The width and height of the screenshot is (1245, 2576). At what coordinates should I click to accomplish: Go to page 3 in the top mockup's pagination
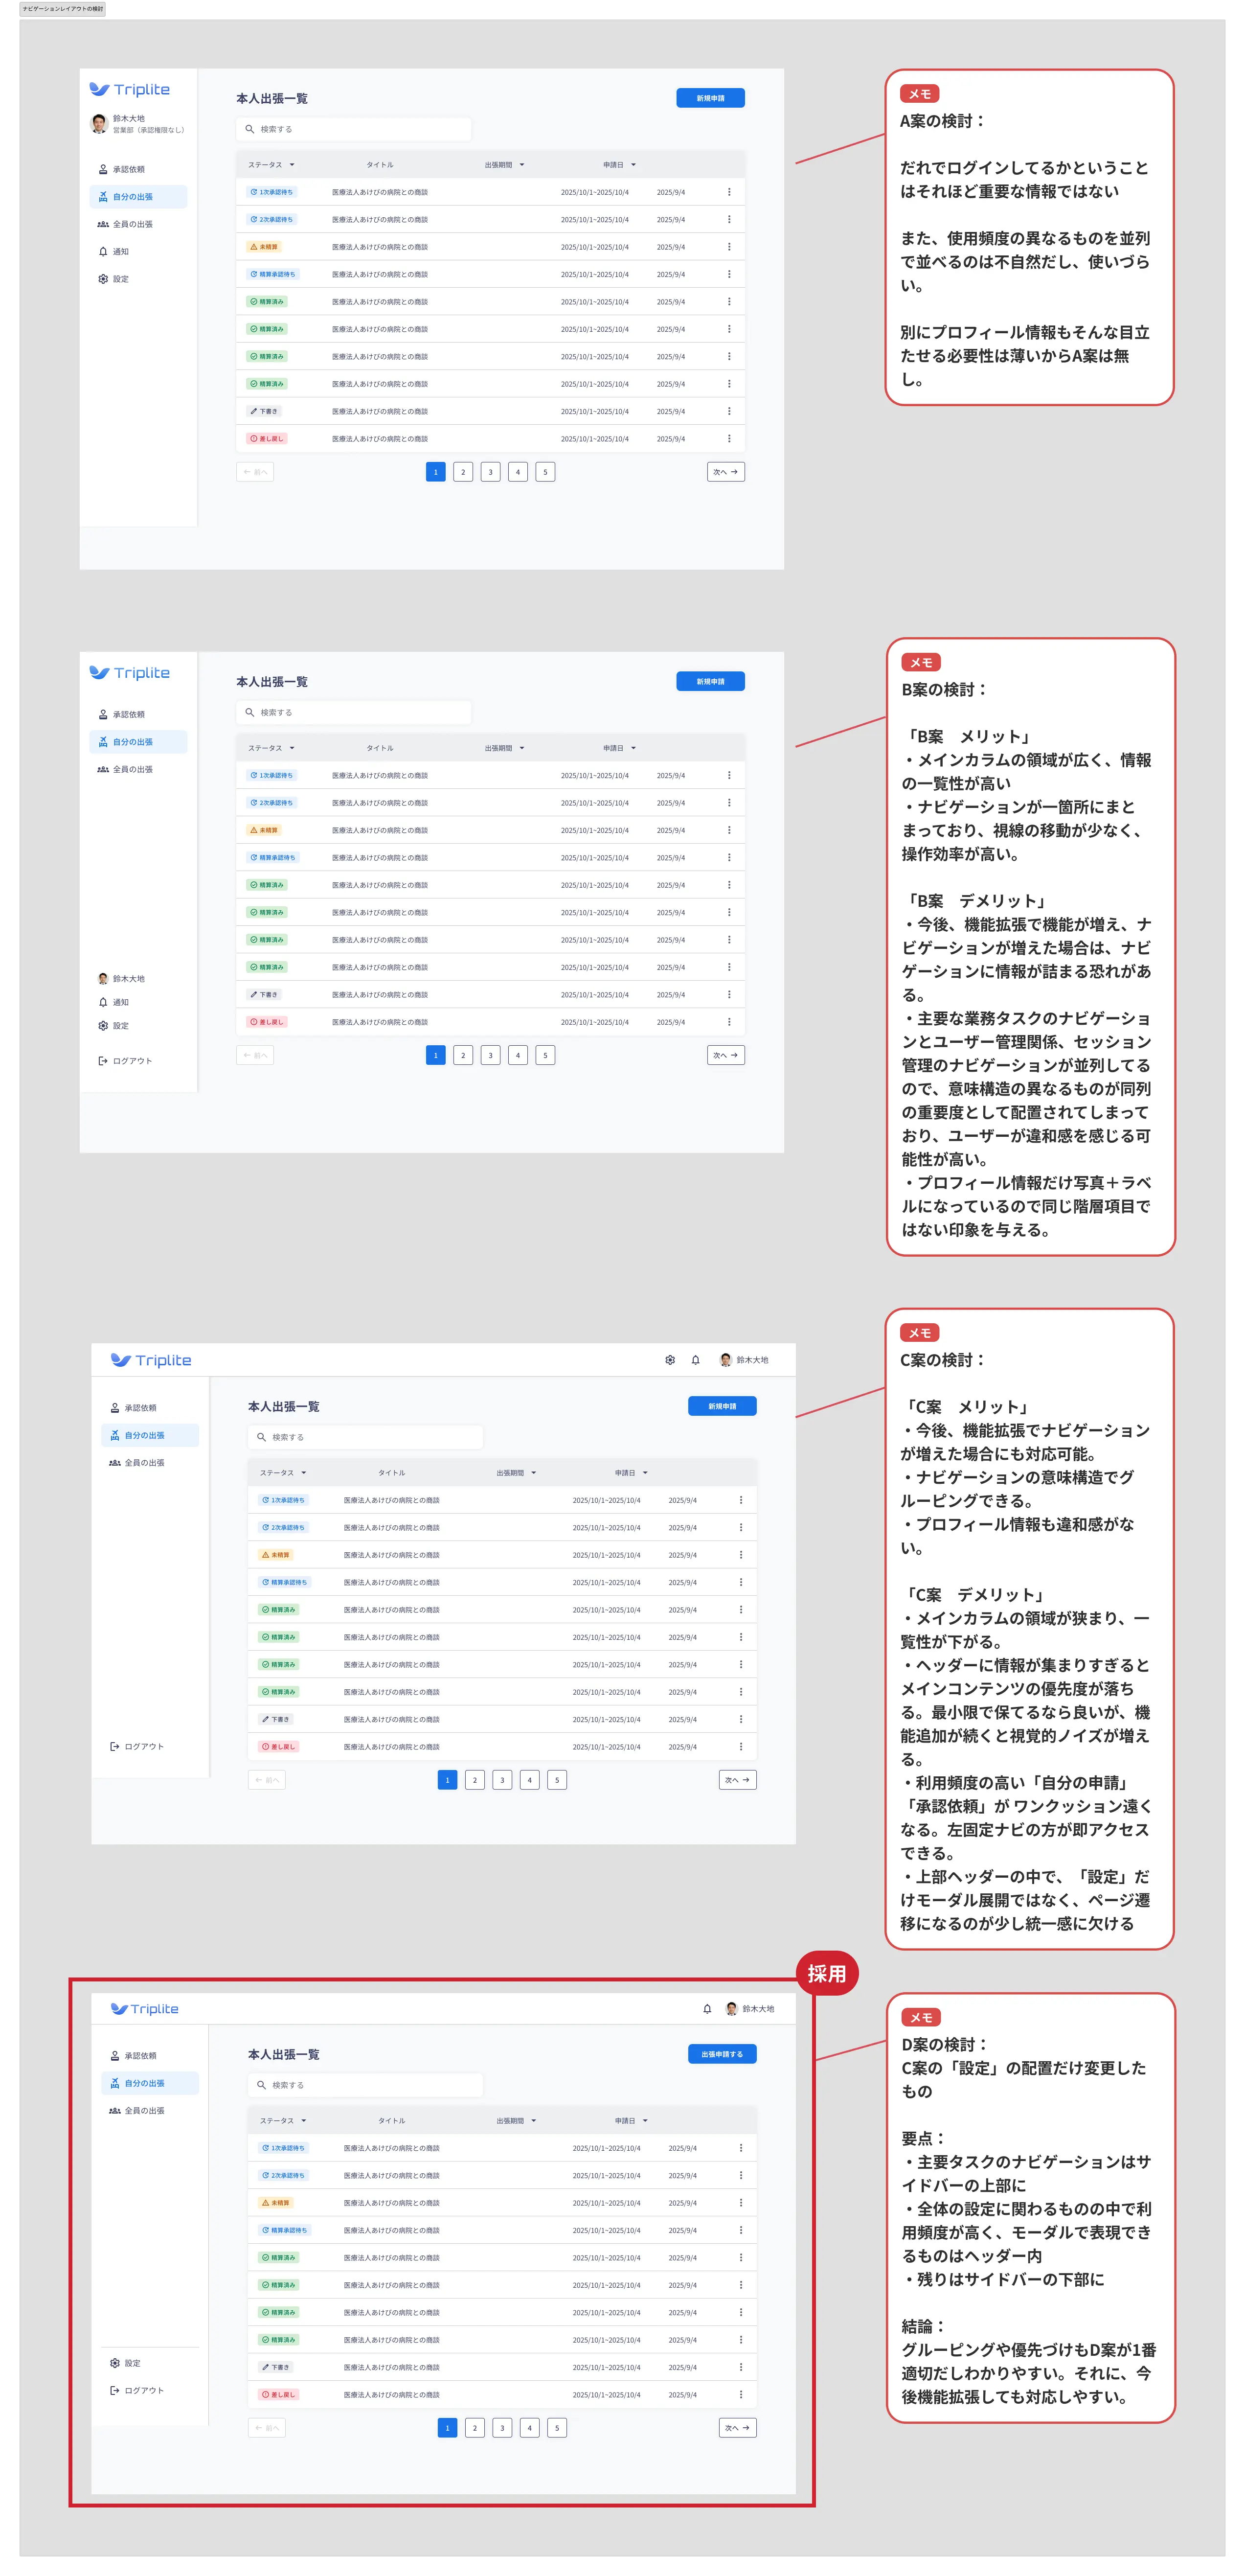490,472
